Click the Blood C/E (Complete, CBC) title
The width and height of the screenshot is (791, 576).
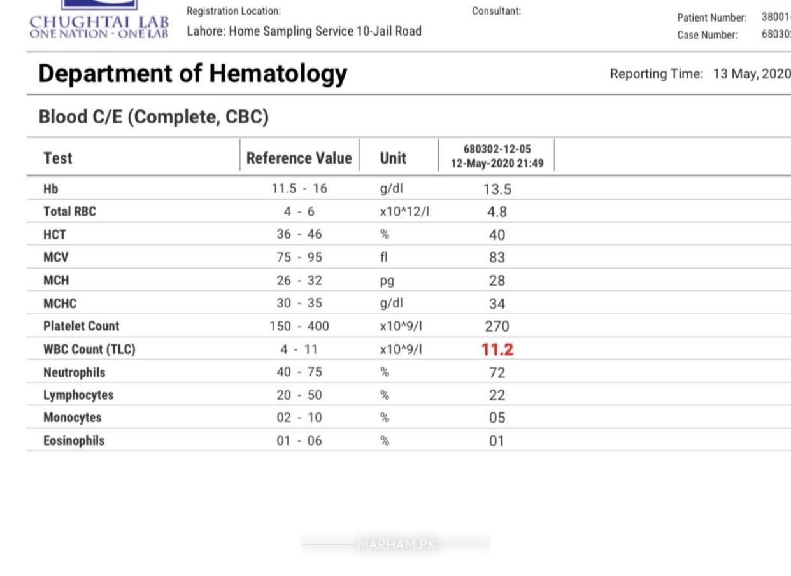click(153, 117)
